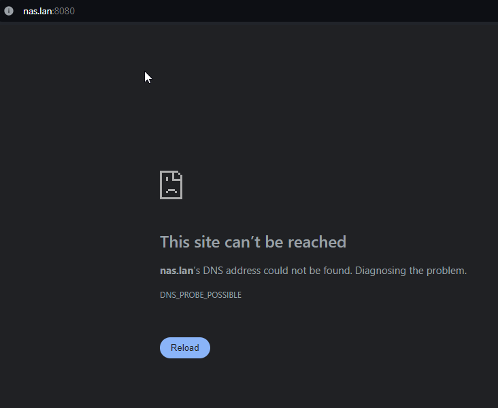
Task: Focus the nas.lan:8080 address bar URL
Action: click(49, 11)
